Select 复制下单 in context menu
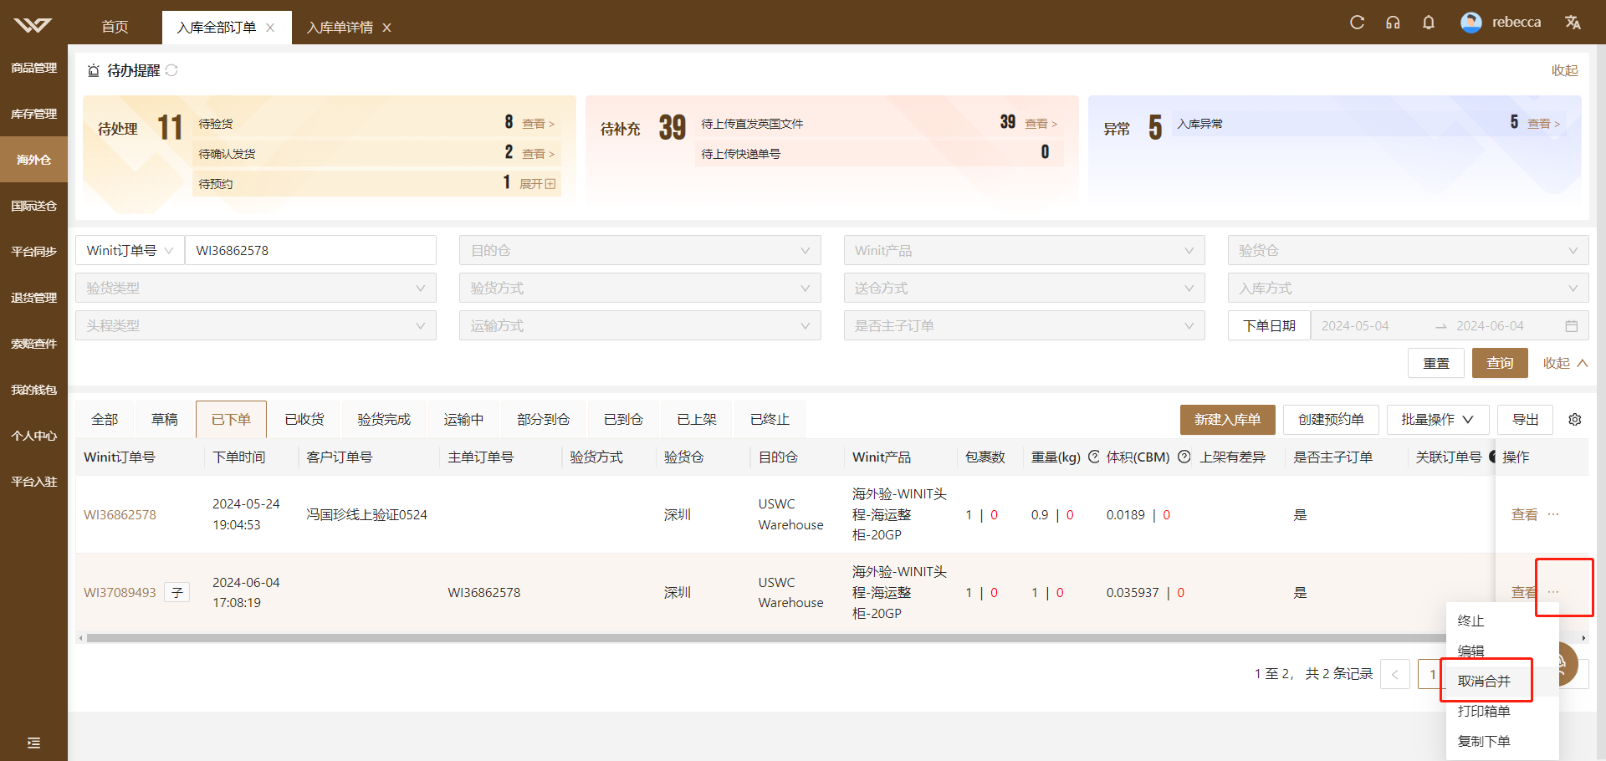Screen dimensions: 1606x761 (1502, 741)
